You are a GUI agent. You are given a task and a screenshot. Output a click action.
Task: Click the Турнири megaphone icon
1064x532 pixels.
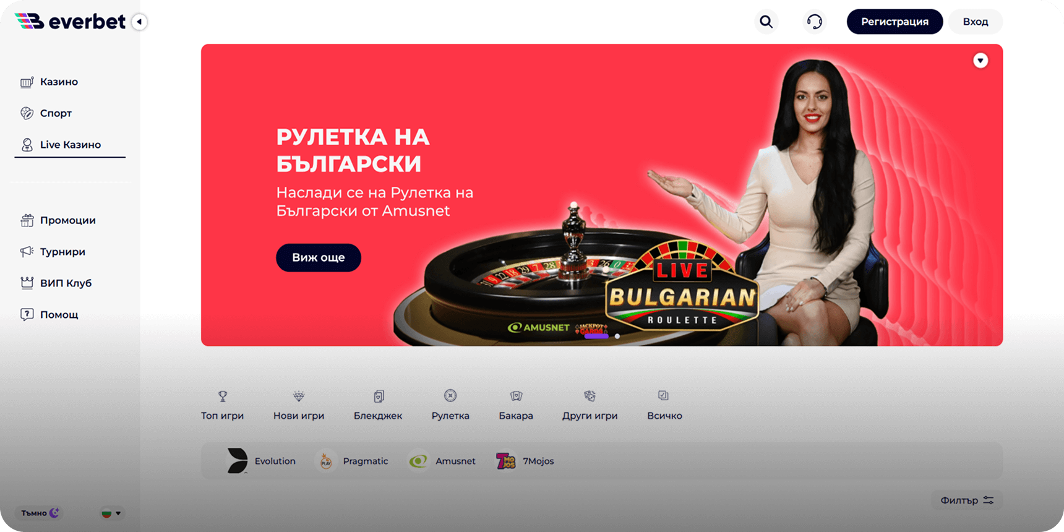coord(27,252)
